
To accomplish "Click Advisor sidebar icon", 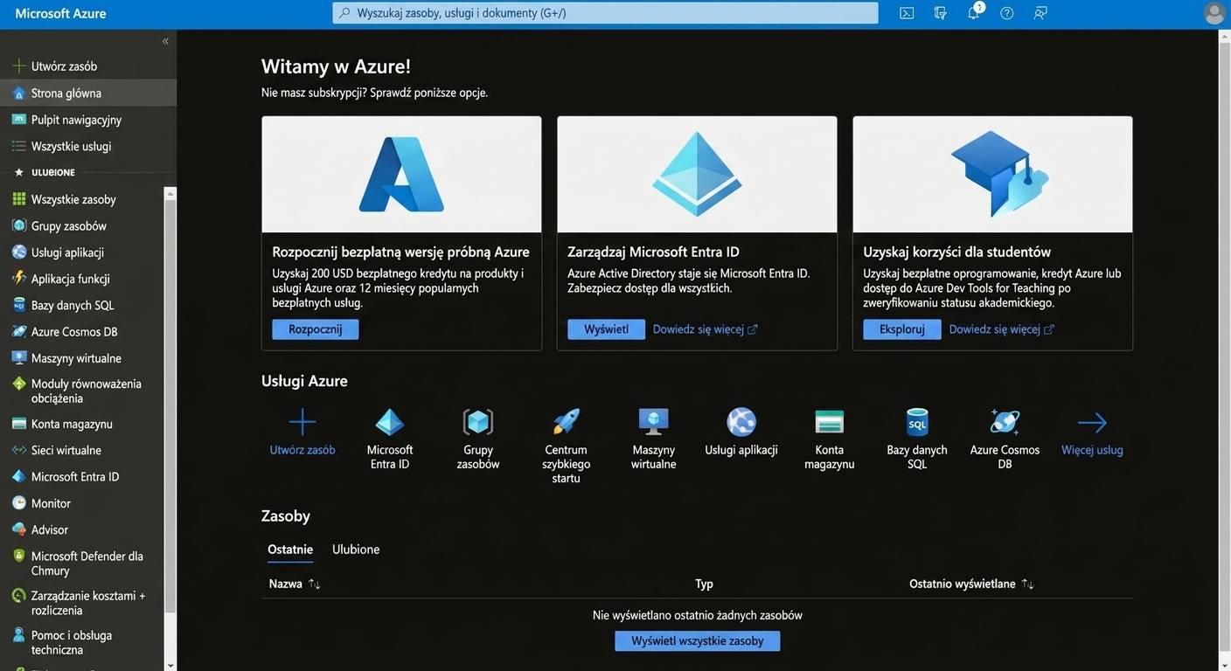I will [x=19, y=529].
